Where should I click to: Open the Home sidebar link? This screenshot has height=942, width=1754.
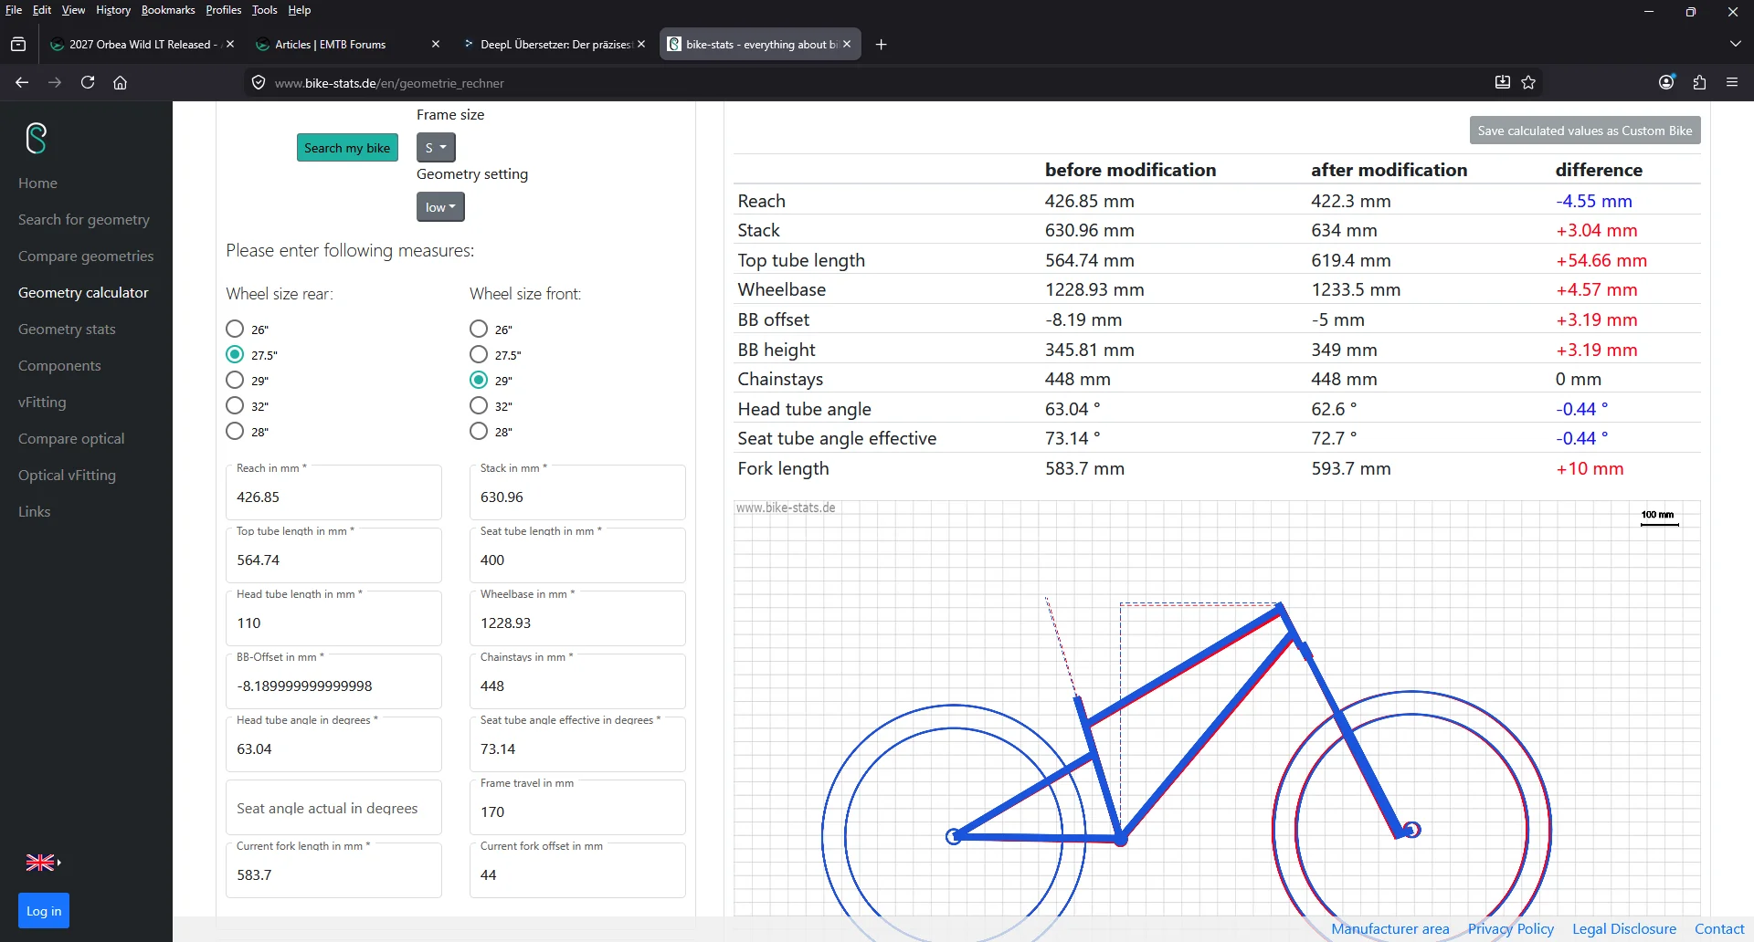coord(37,183)
